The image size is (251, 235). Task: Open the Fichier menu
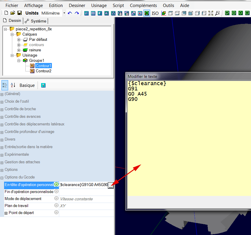12,6
